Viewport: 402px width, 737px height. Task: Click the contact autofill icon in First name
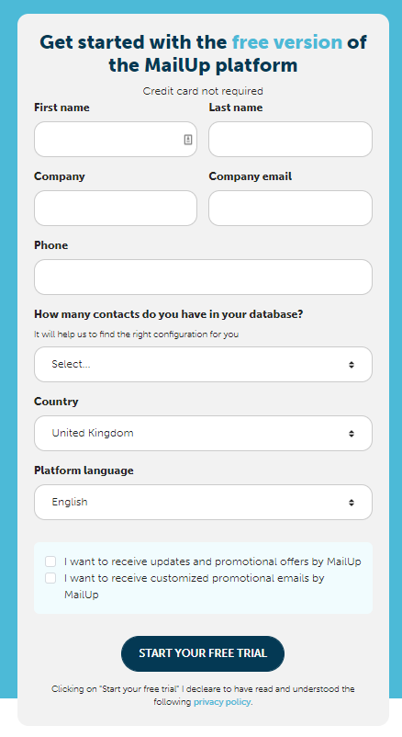[x=188, y=139]
